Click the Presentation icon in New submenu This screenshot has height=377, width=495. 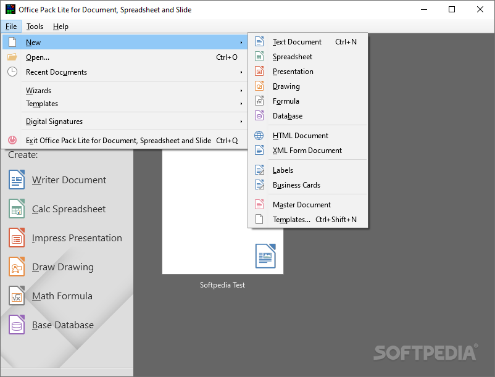click(259, 72)
